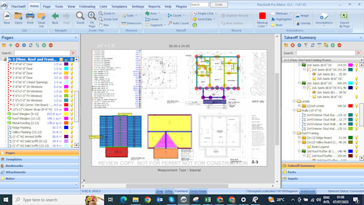The height and width of the screenshot is (205, 364).
Task: Click the Image annotation tool
Action: pos(302,16)
